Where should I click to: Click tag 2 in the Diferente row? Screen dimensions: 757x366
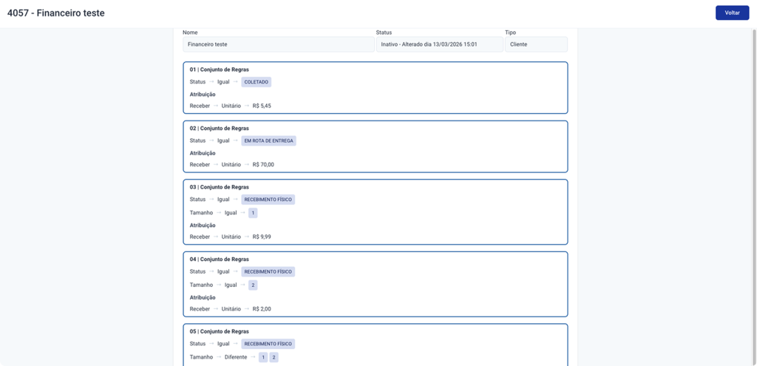(274, 357)
